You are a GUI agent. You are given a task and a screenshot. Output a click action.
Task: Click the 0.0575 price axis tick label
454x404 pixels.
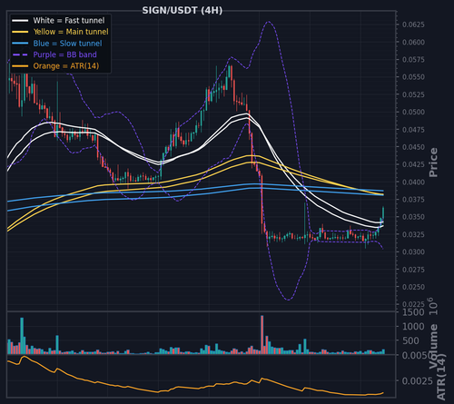click(x=413, y=60)
